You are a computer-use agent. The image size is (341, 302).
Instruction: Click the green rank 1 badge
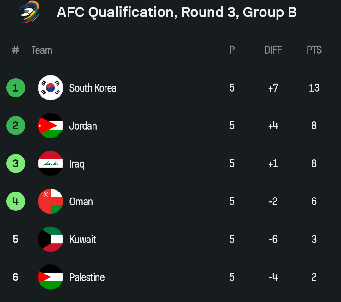[15, 88]
